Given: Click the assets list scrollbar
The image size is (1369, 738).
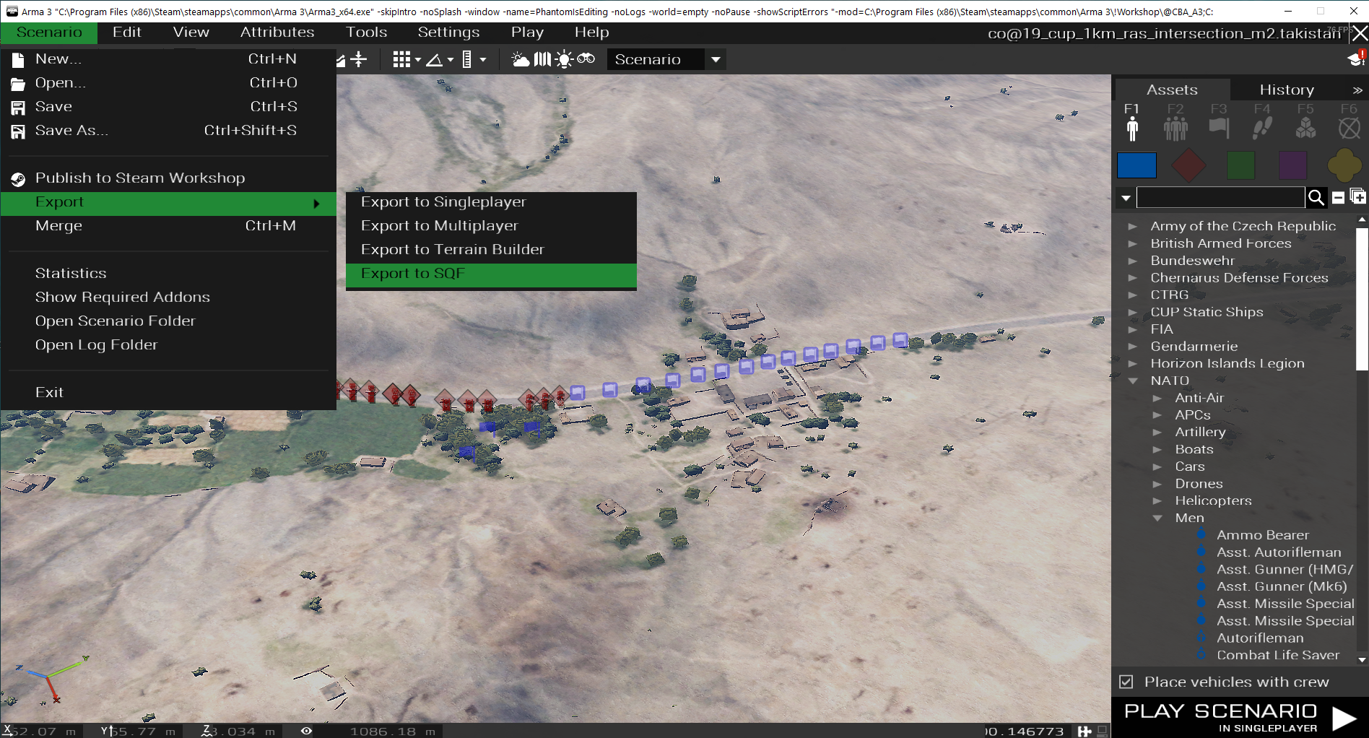Looking at the screenshot, I should pyautogui.click(x=1362, y=300).
